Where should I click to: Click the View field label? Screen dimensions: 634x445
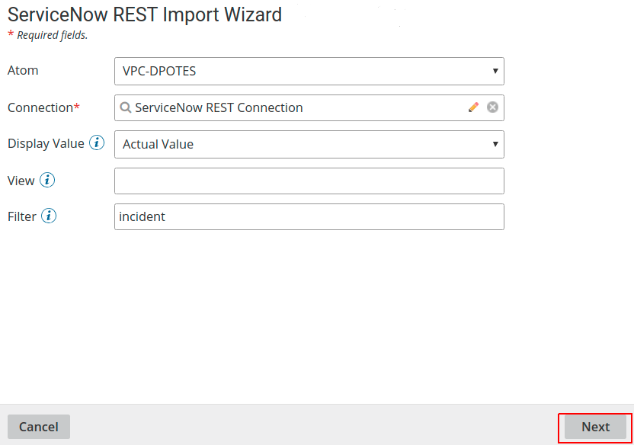tap(21, 181)
